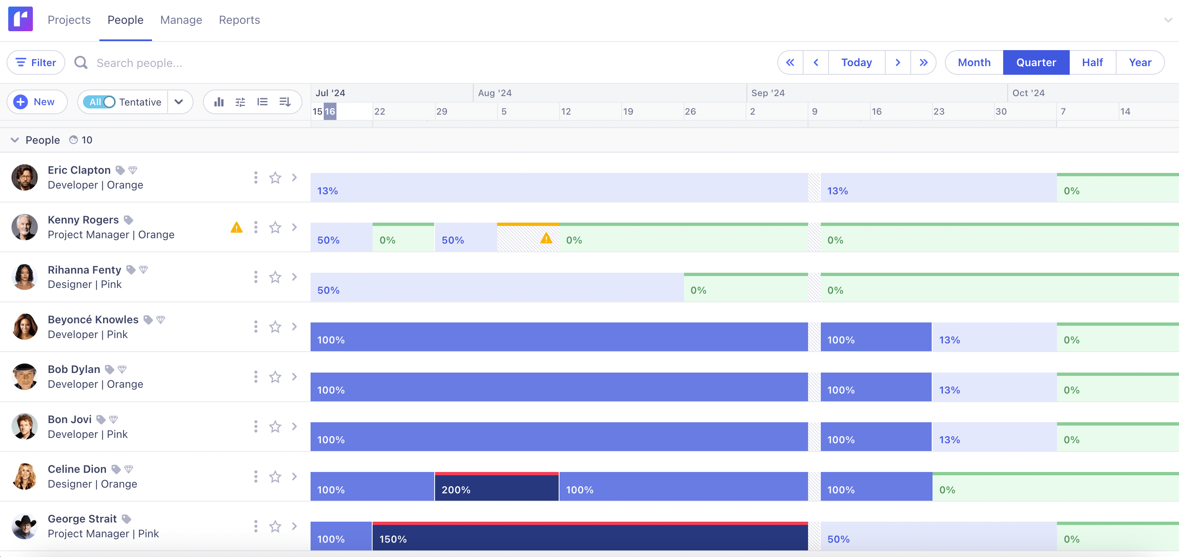This screenshot has width=1179, height=557.
Task: Click the sort order icon
Action: pos(285,101)
